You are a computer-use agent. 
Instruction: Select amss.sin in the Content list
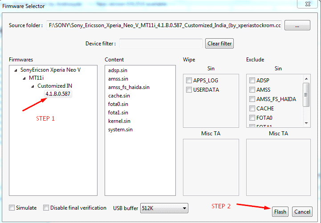tap(118, 79)
